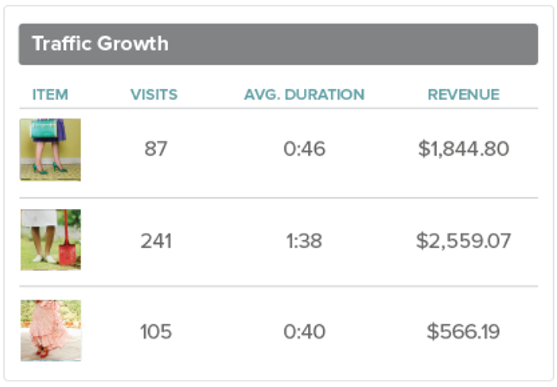Select the $2,559.07 revenue amount

tap(463, 240)
